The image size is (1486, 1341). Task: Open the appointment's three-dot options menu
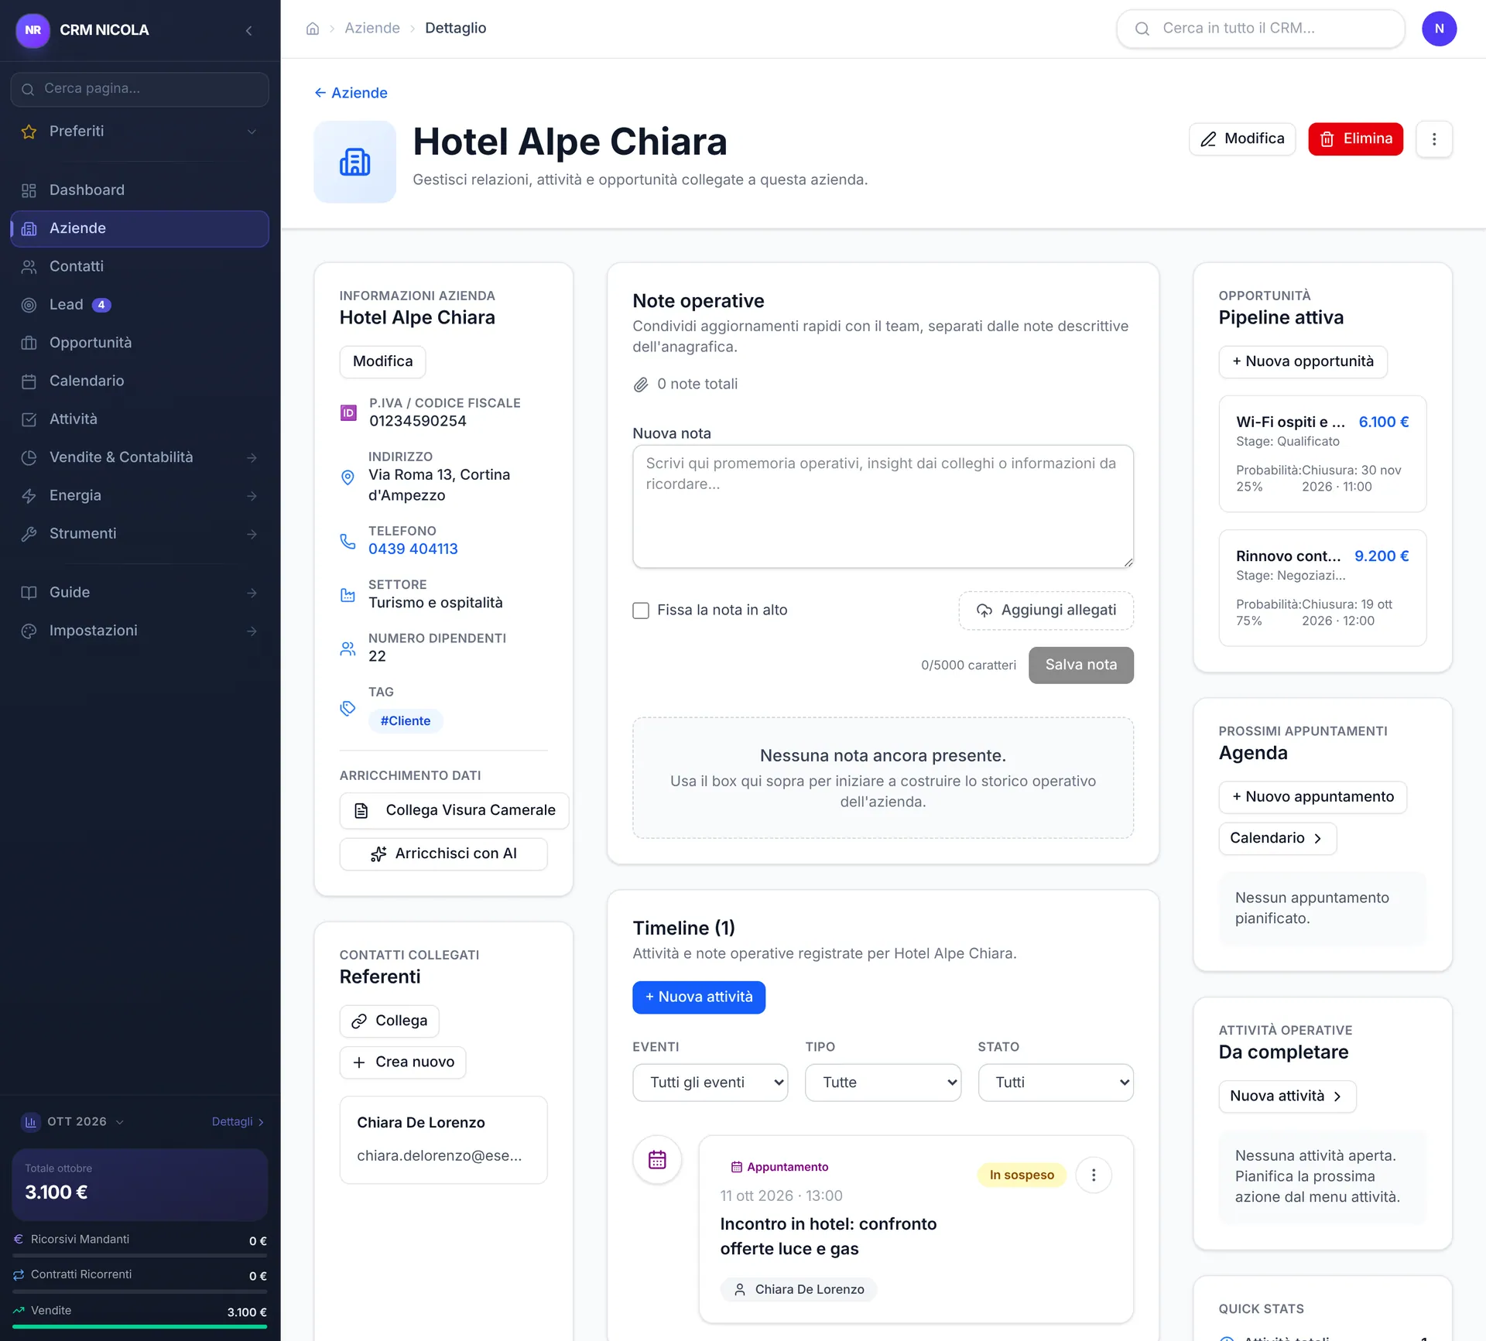(1094, 1175)
